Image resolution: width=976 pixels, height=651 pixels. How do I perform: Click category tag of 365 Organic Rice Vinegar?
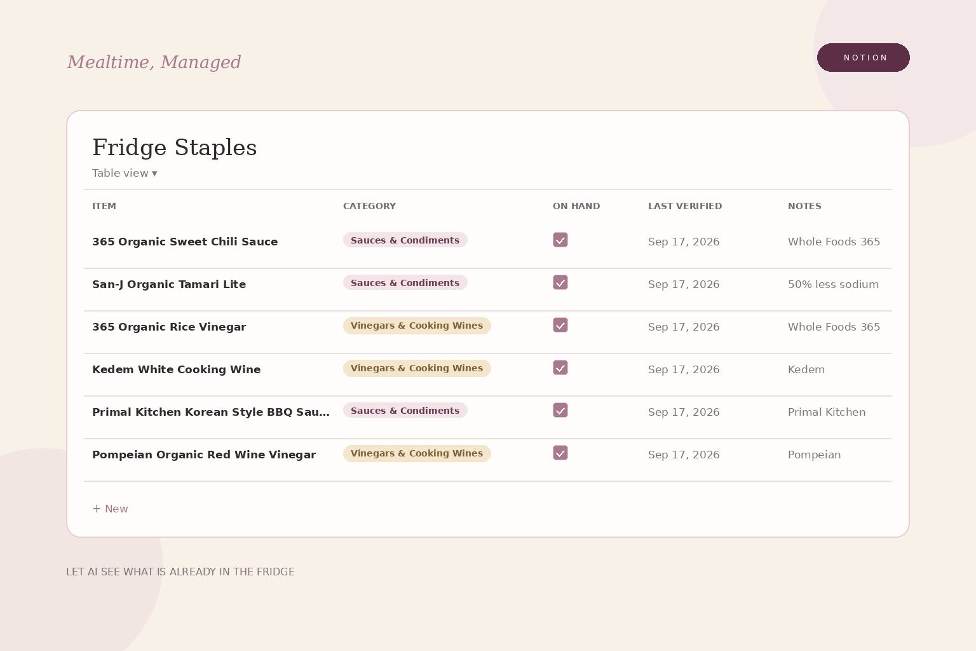pyautogui.click(x=417, y=325)
